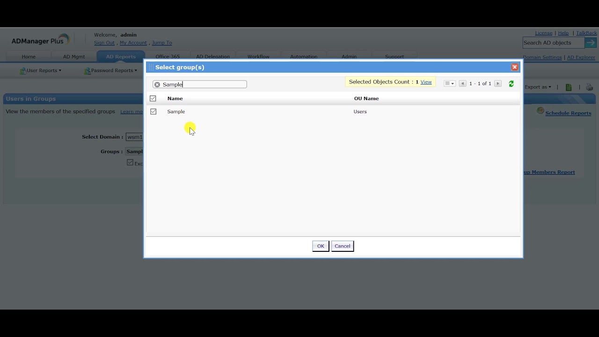The width and height of the screenshot is (599, 337).
Task: Click the Schedule Reports clock icon
Action: tap(541, 111)
